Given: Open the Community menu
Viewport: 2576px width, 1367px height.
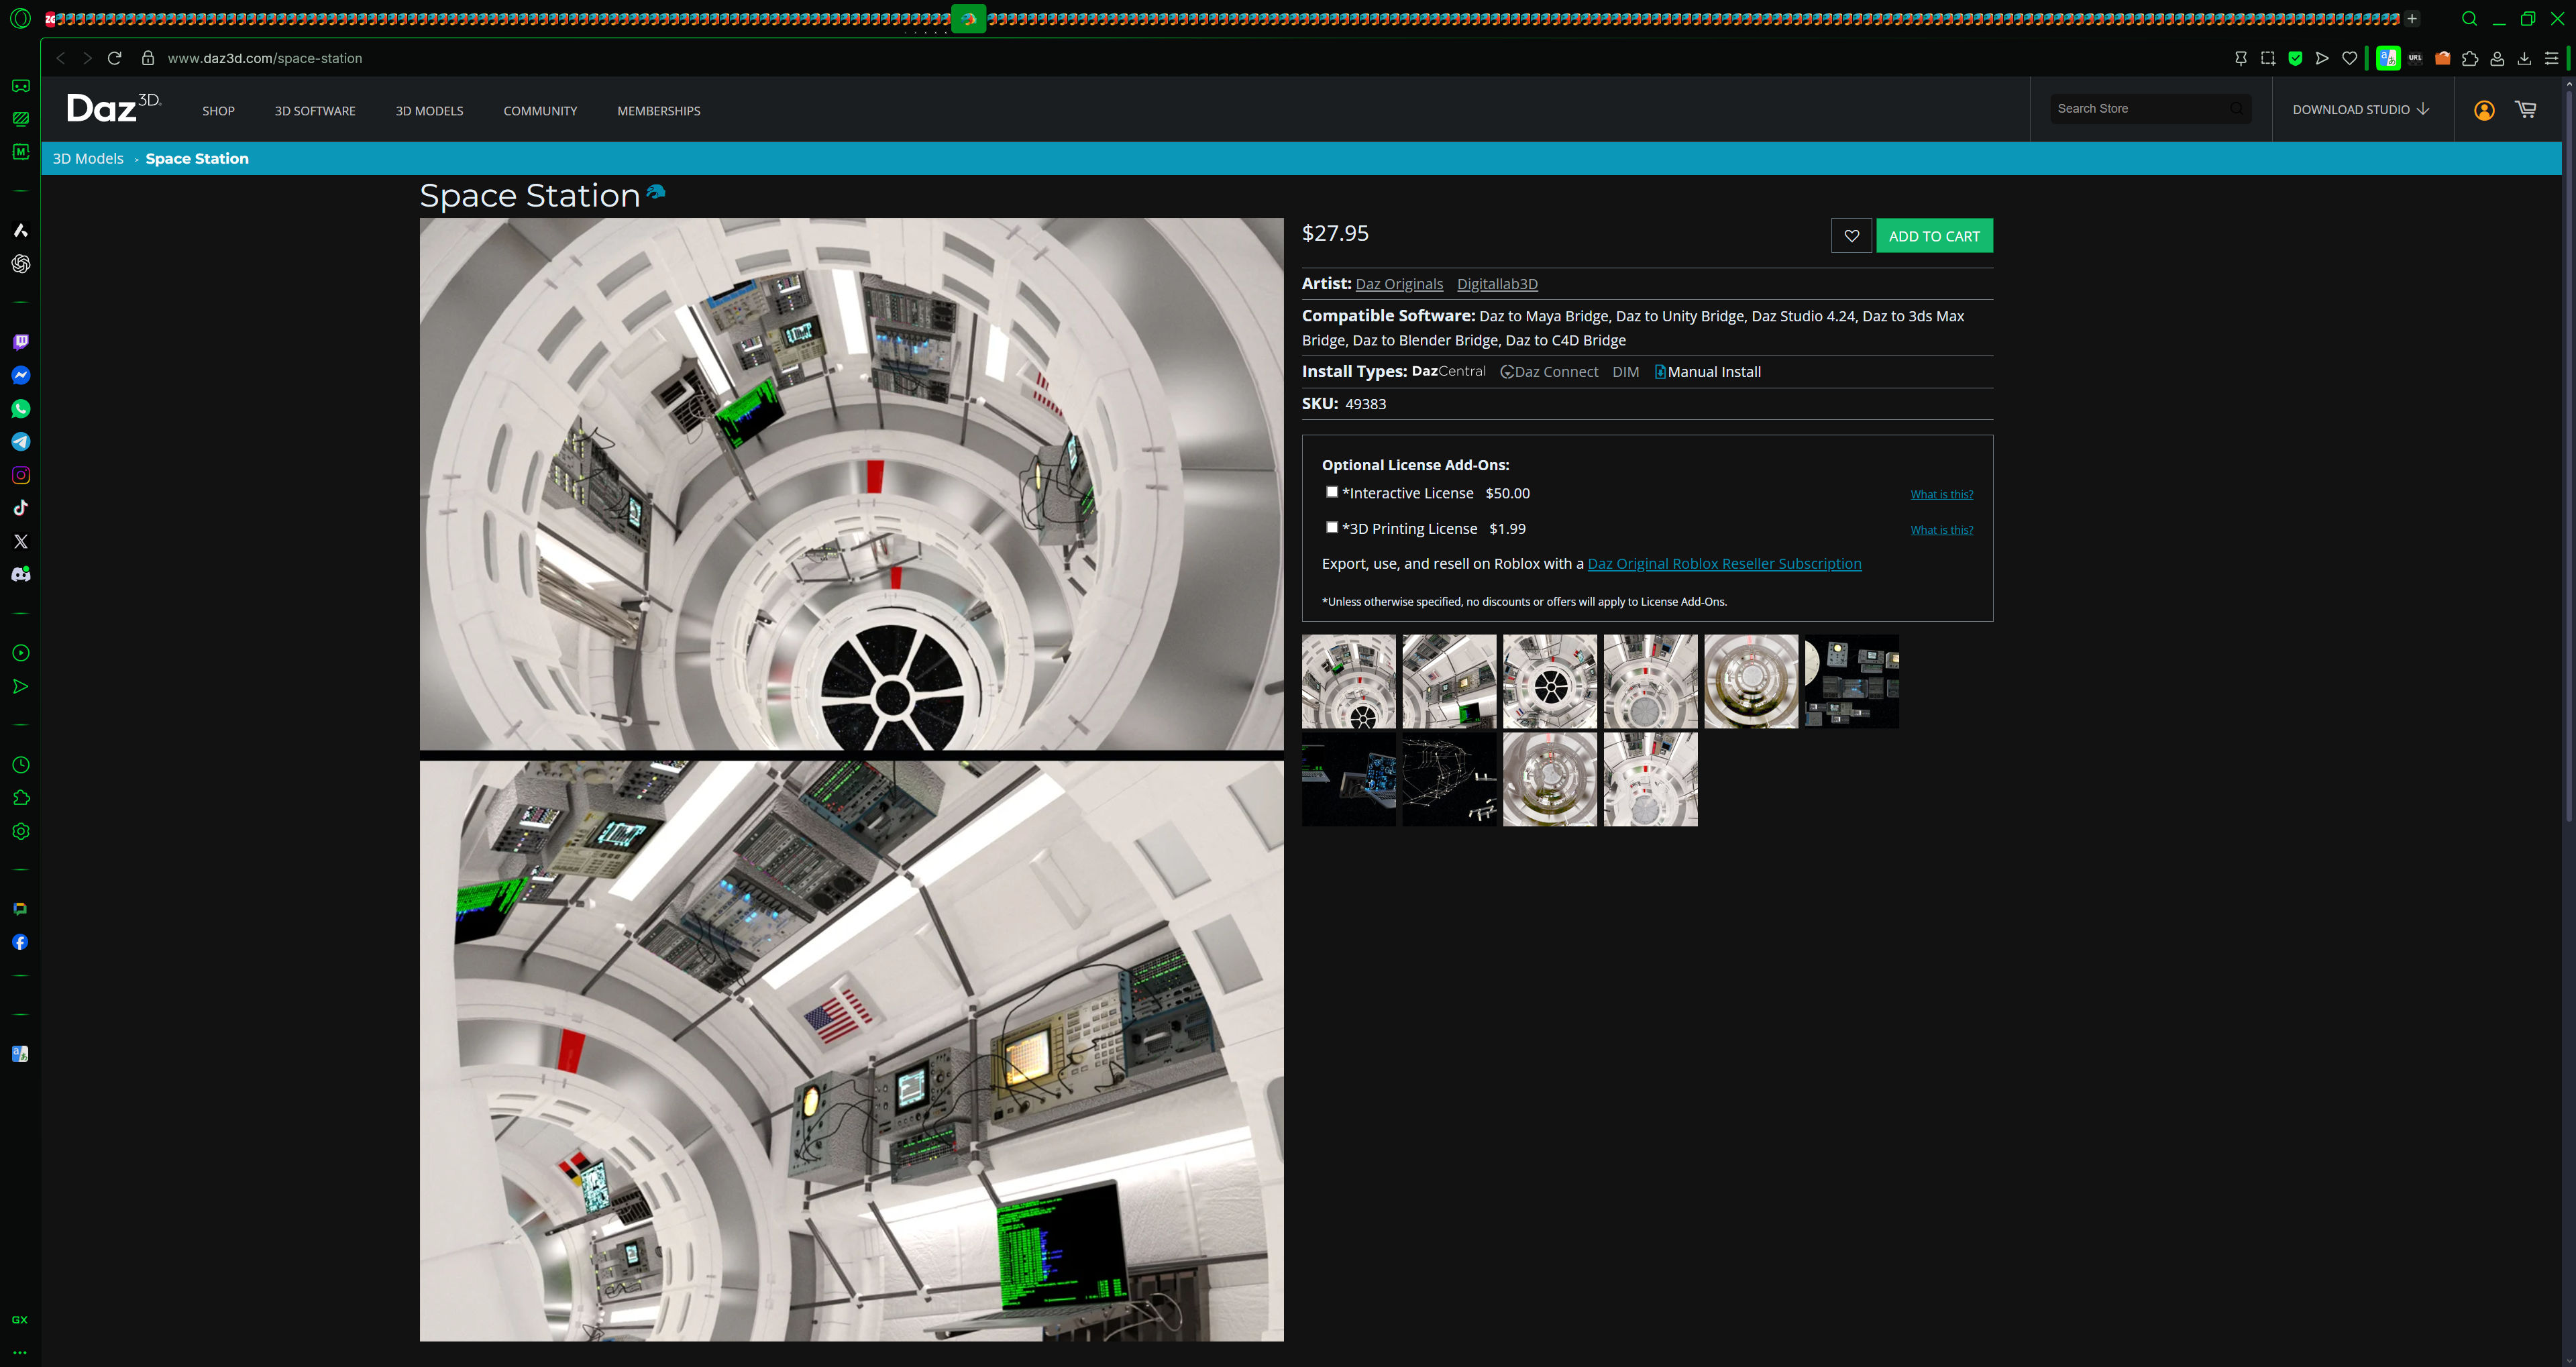Looking at the screenshot, I should click(x=540, y=111).
